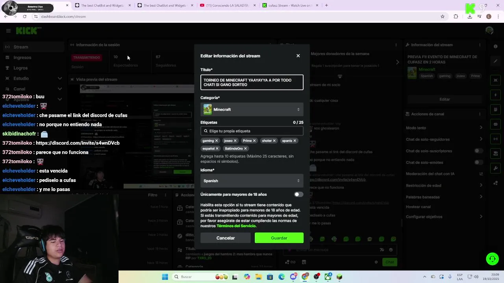This screenshot has width=504, height=283.
Task: Remove the joseo tag
Action: click(235, 141)
